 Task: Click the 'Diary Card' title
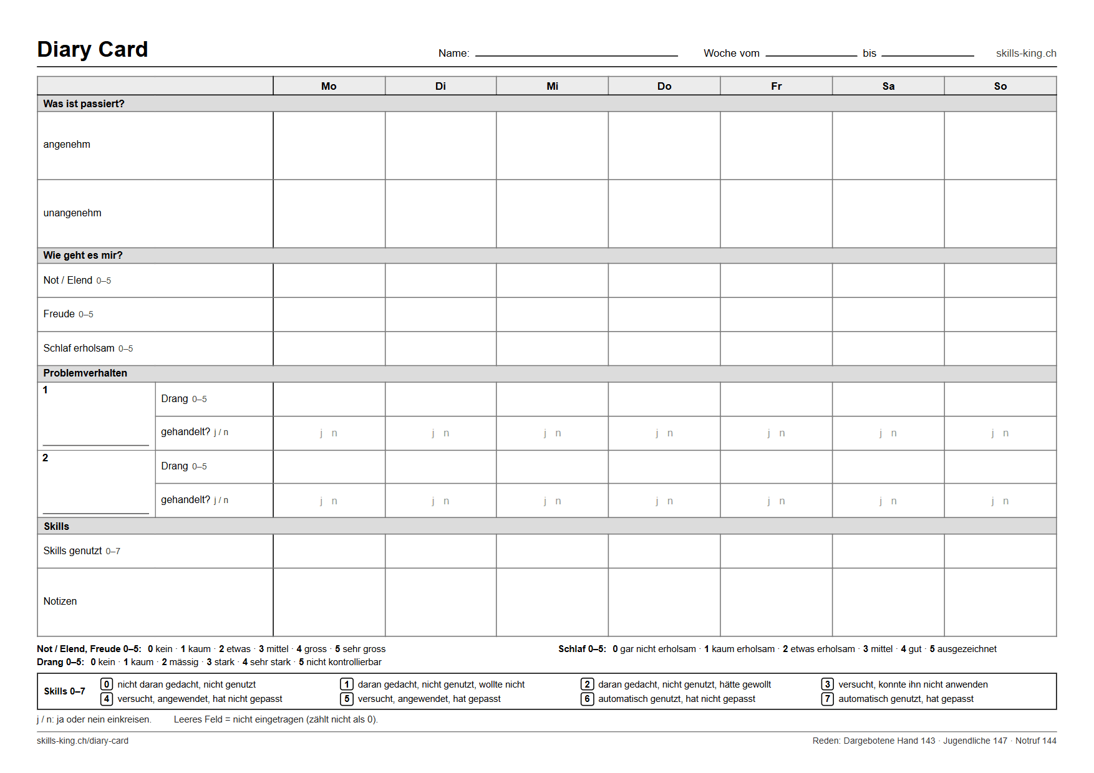(92, 49)
